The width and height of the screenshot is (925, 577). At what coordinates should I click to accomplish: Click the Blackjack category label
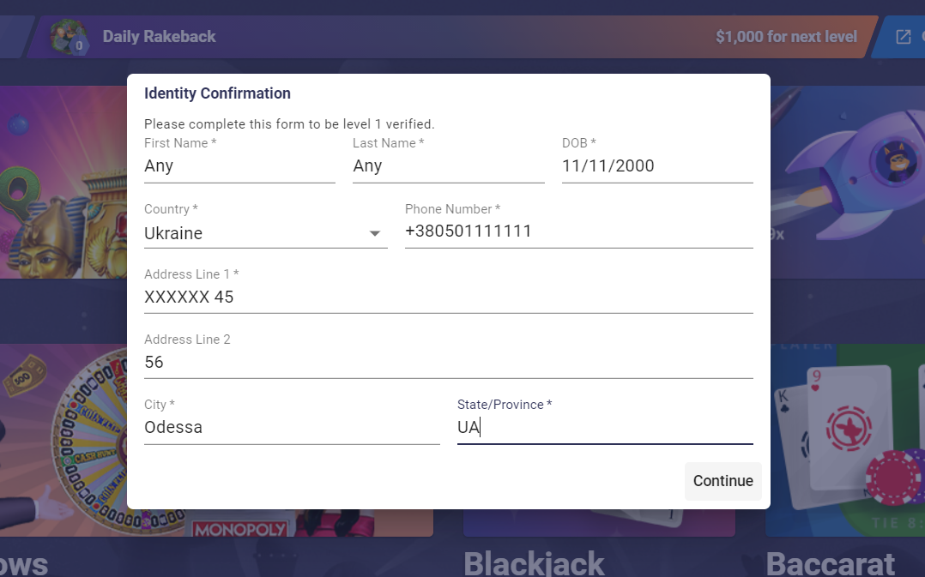534,564
